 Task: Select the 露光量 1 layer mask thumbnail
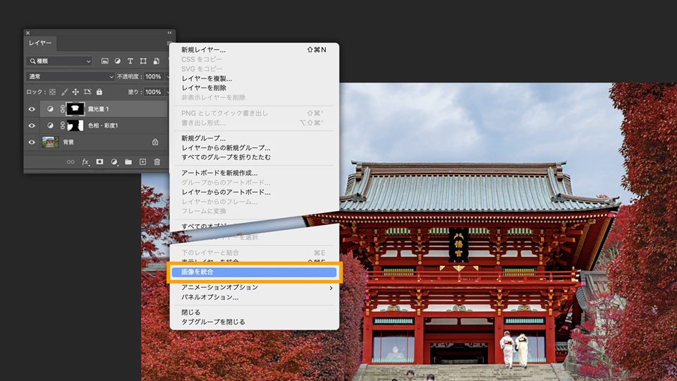(75, 109)
